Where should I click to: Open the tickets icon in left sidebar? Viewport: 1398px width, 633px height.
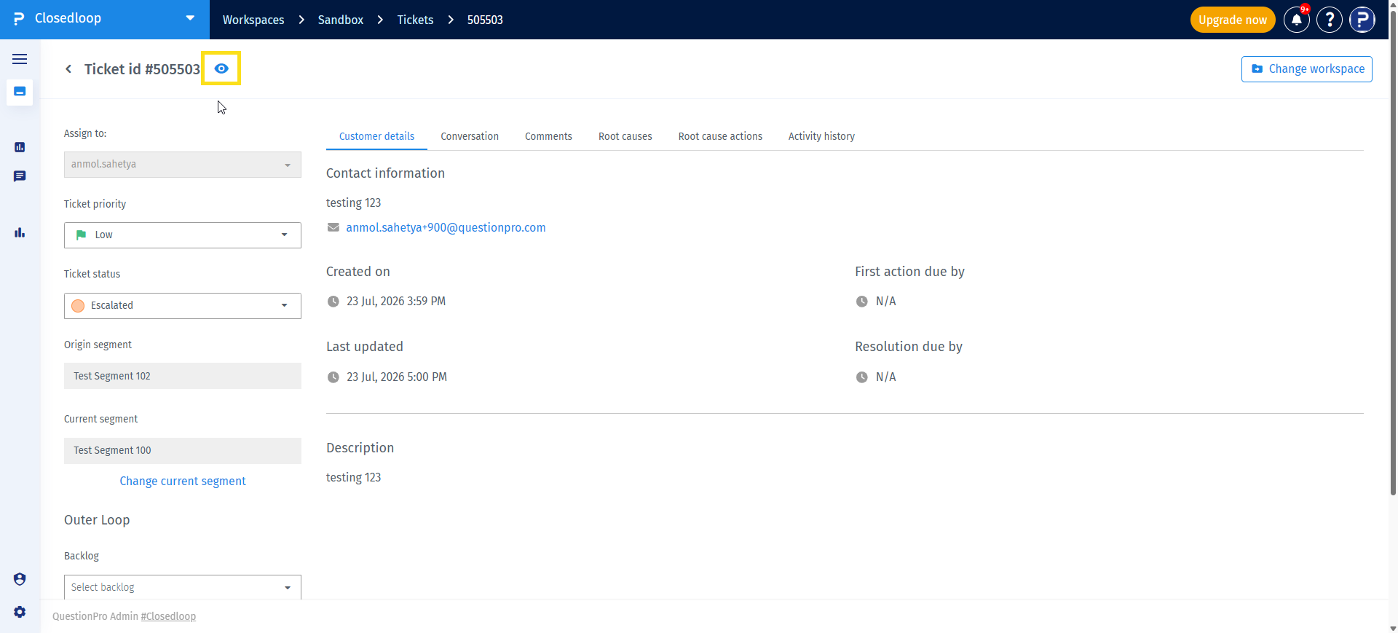click(20, 92)
